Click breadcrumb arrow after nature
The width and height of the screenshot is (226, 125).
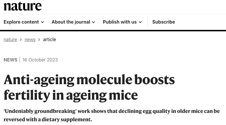pyautogui.click(x=21, y=40)
